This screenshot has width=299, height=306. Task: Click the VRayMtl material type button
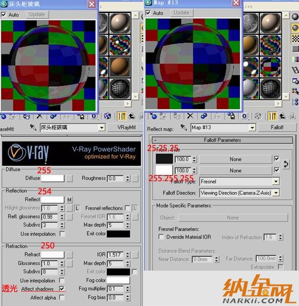(x=126, y=128)
